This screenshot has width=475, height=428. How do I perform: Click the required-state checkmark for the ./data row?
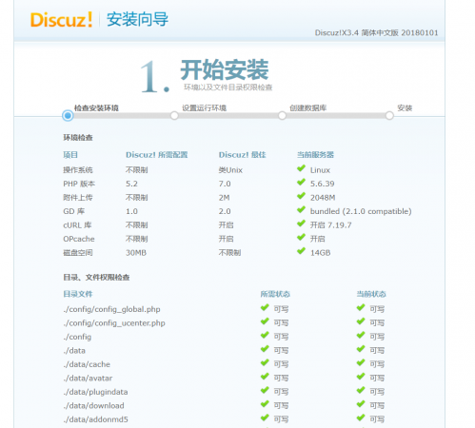[265, 349]
